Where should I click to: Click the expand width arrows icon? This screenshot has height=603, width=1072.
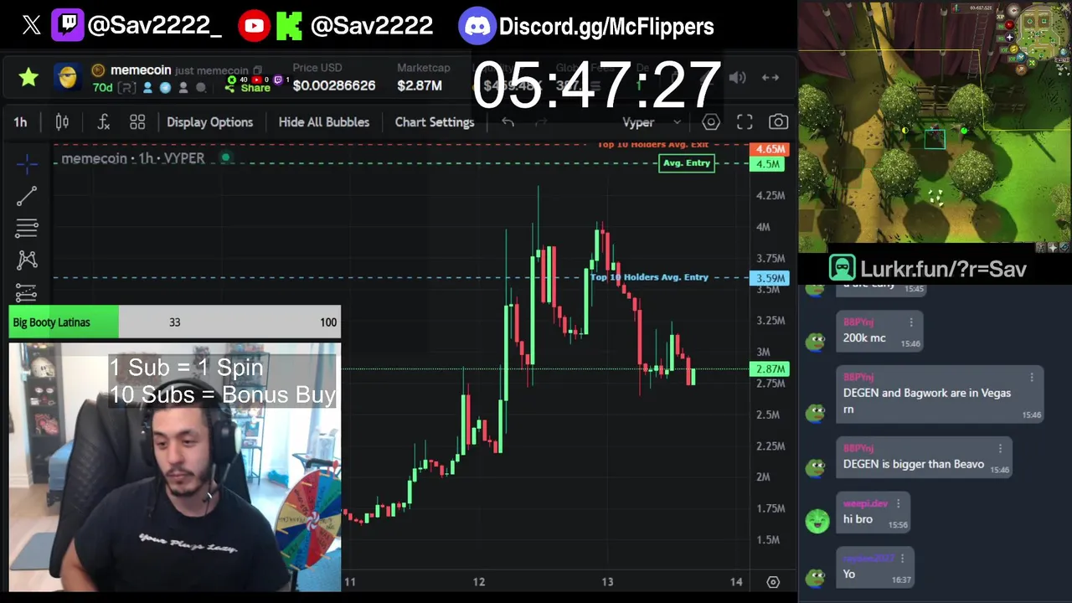(x=770, y=77)
